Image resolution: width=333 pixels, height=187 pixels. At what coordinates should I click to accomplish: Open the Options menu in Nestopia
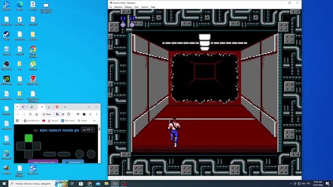point(145,7)
